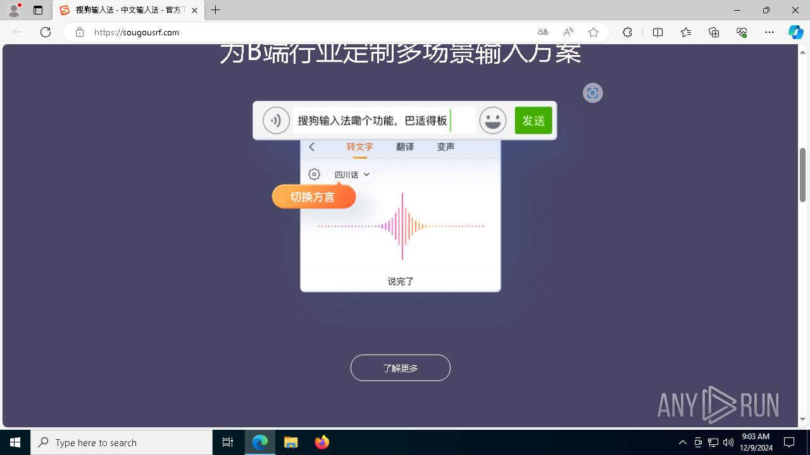Click the text field with 搜狗输入法嘞个功能

[x=384, y=120]
